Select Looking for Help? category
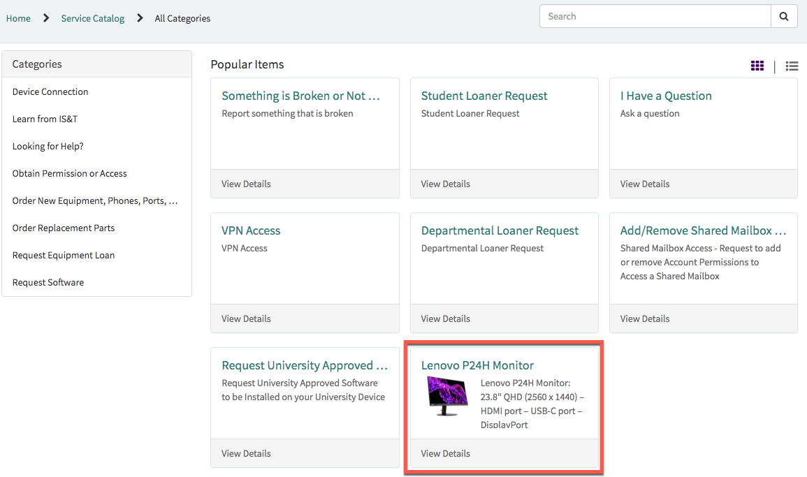807x477 pixels. point(48,146)
